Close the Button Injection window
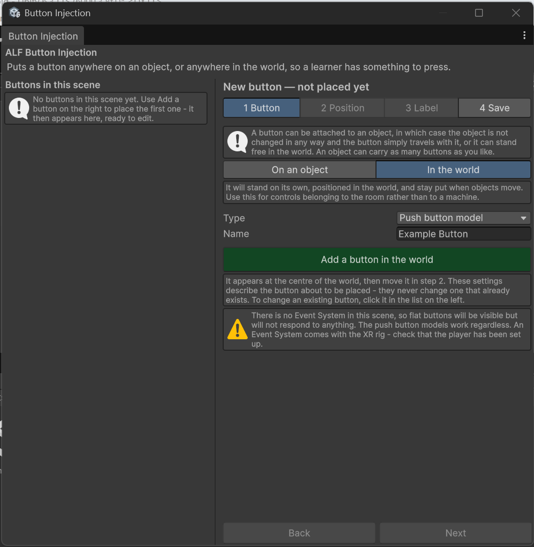The width and height of the screenshot is (534, 547). click(x=516, y=13)
